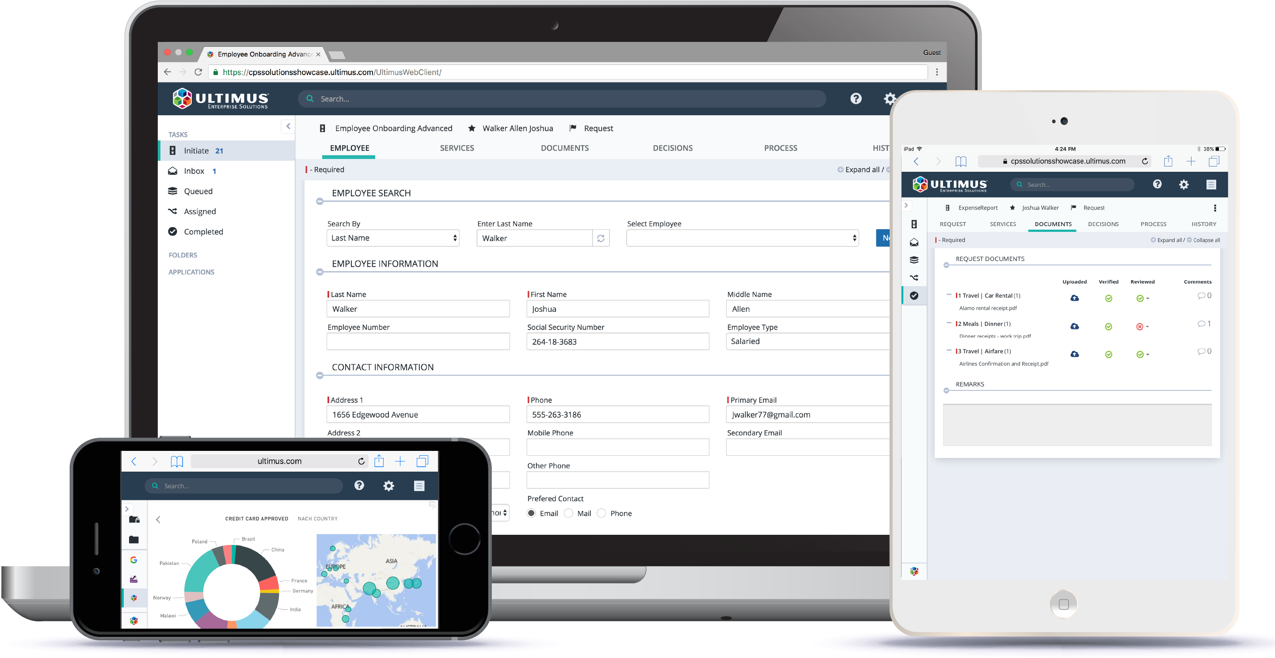Open the Search By Last Name dropdown
Image resolution: width=1275 pixels, height=658 pixels.
click(x=393, y=238)
